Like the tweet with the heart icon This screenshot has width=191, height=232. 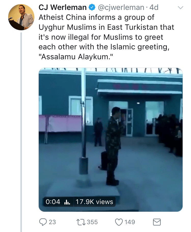[119, 222]
